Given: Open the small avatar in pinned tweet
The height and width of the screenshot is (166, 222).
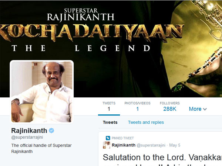Looking at the screenshot, I should 107,145.
